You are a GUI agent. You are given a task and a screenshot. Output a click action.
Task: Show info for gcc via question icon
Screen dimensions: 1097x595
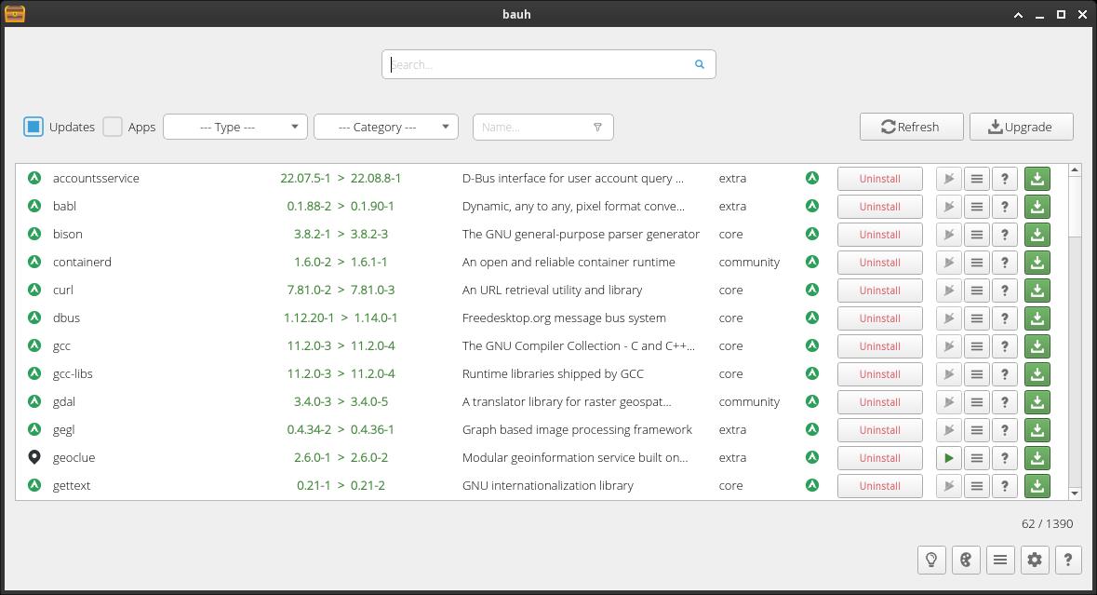pyautogui.click(x=1005, y=346)
